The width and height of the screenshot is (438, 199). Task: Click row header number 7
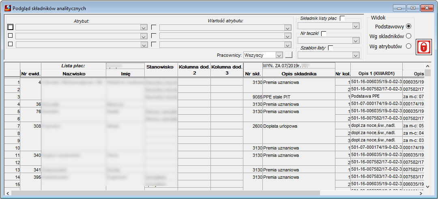point(12,126)
